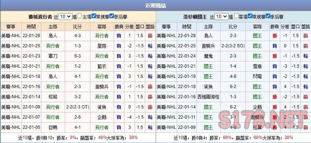Image resolution: width=311 pixels, height=143 pixels.
Task: Click score 2-2(3-2 SO) in right table
Action: 233,46
